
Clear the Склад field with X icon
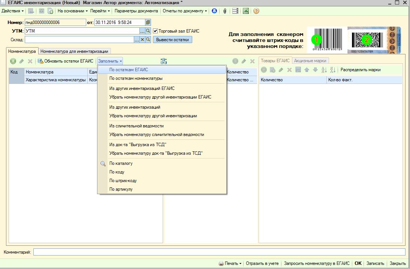click(142, 39)
